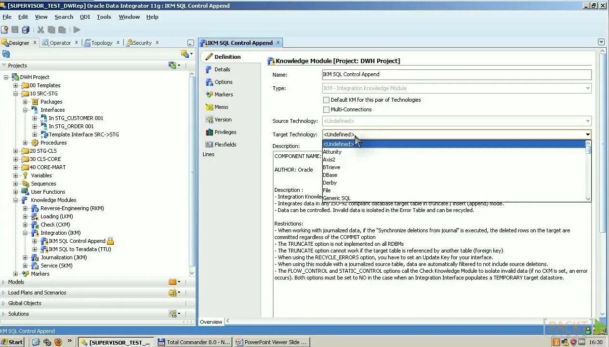Click the Variables node icon in tree
609x347 pixels.
click(x=26, y=175)
